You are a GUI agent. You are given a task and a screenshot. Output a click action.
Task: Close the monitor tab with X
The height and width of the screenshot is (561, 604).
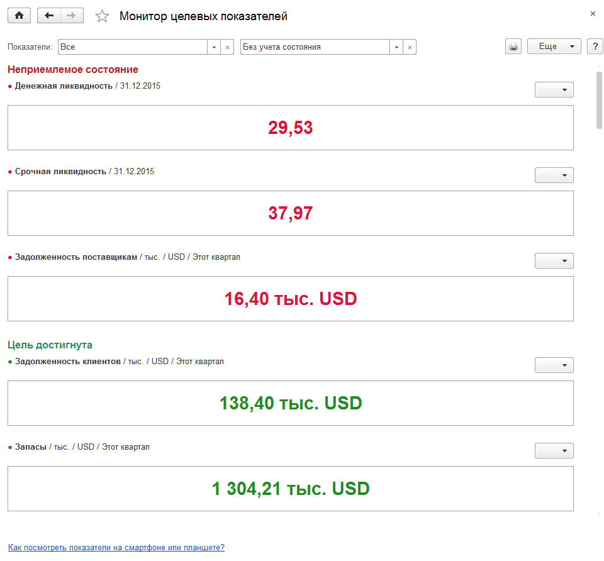593,13
